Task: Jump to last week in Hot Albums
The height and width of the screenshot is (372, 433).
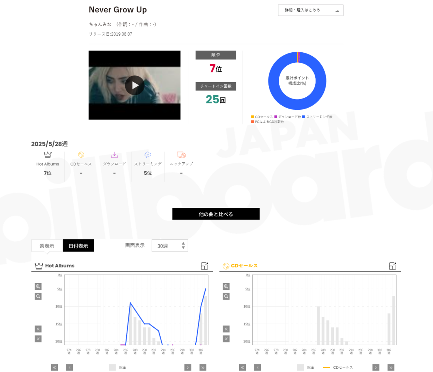Action: tap(203, 367)
